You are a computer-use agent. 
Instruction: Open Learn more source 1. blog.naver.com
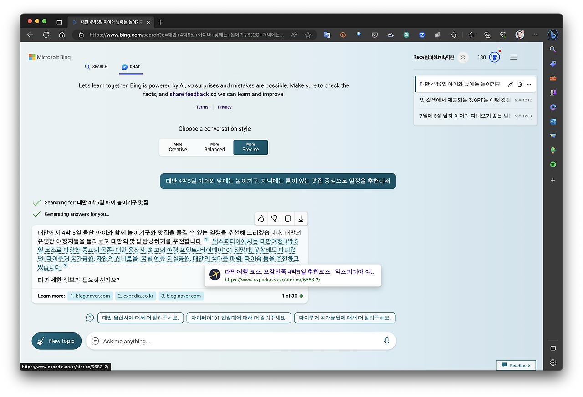90,296
